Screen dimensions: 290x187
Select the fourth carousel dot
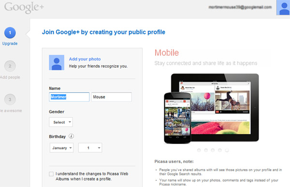220,150
